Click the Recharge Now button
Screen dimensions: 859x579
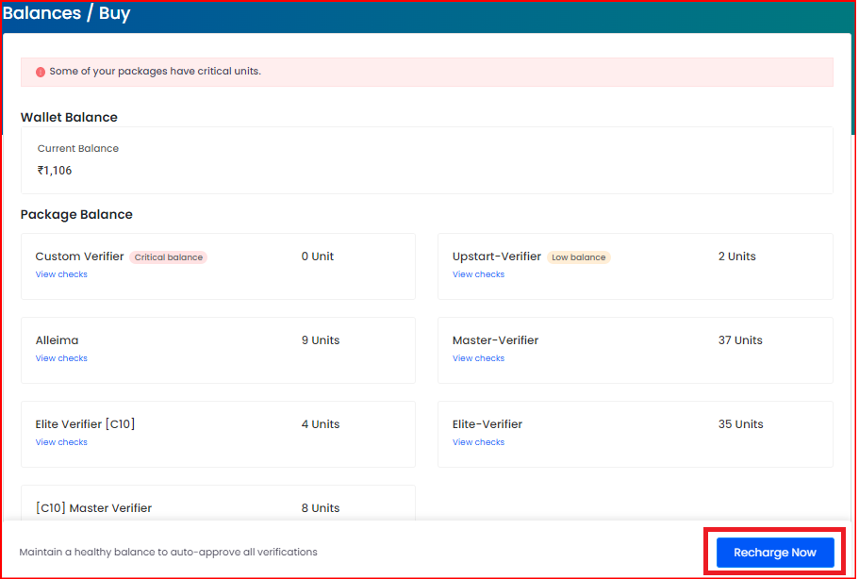pos(775,553)
